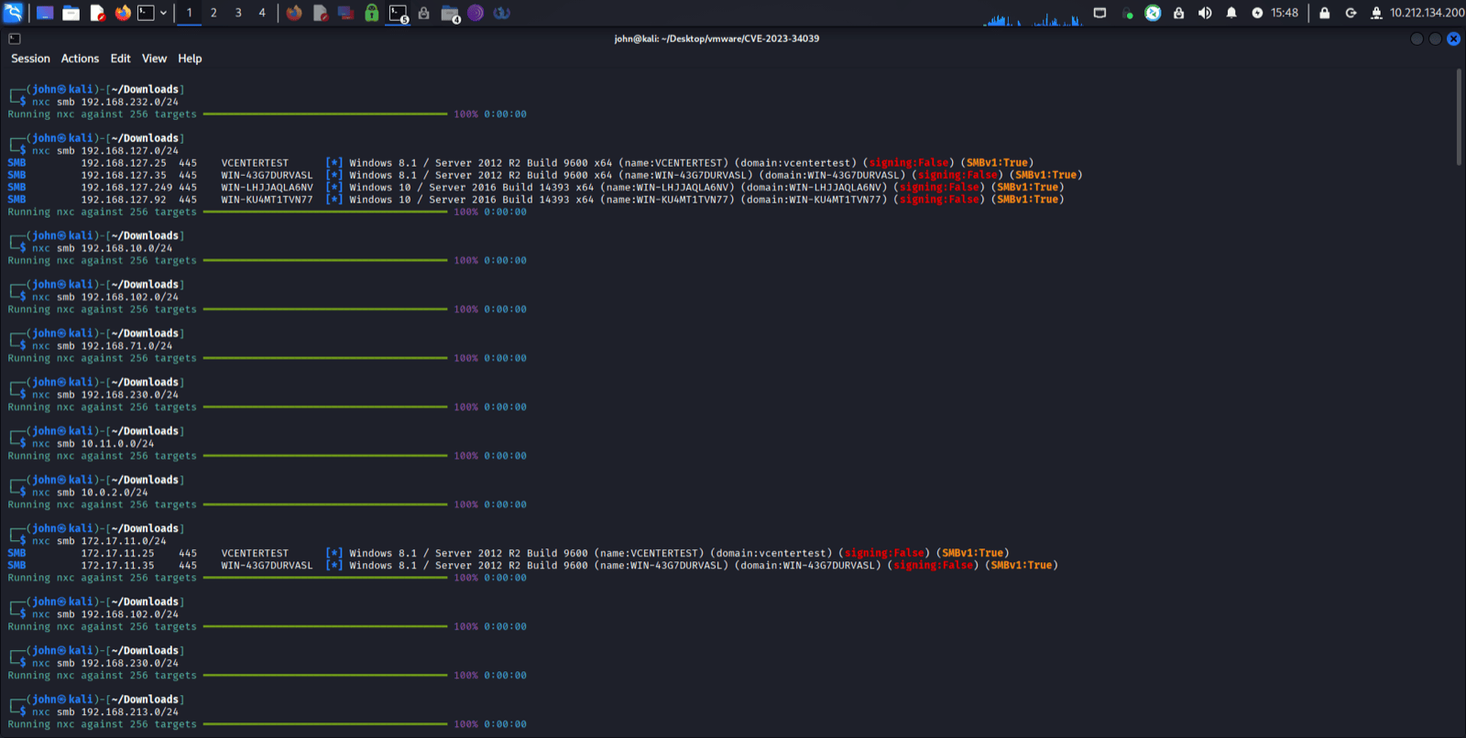The width and height of the screenshot is (1466, 738).
Task: Open the Actions menu
Action: (80, 59)
